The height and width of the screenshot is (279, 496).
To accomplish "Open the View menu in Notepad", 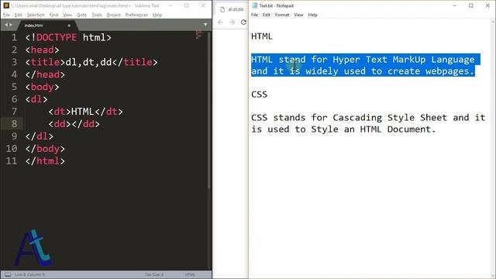I will pos(298,15).
